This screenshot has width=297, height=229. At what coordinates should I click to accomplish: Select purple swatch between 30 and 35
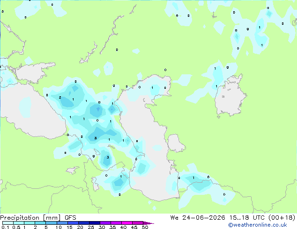click(x=105, y=223)
